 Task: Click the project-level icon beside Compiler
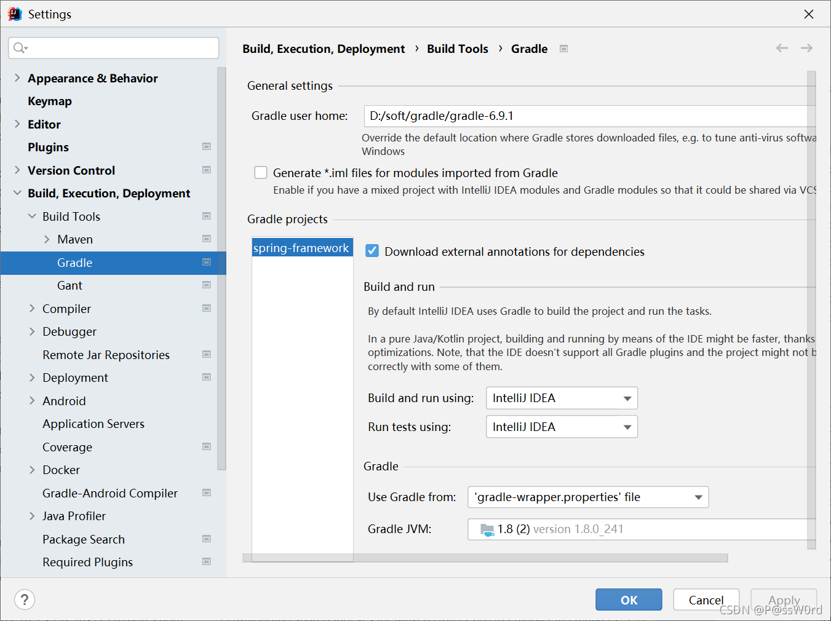207,309
